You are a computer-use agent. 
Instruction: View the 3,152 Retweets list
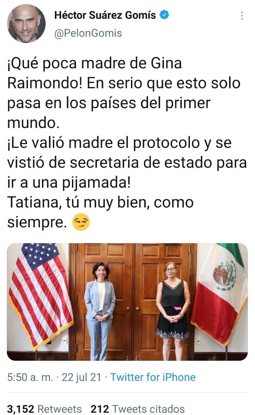click(x=44, y=409)
